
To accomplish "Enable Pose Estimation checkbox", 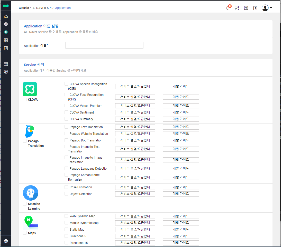I will point(66,187).
